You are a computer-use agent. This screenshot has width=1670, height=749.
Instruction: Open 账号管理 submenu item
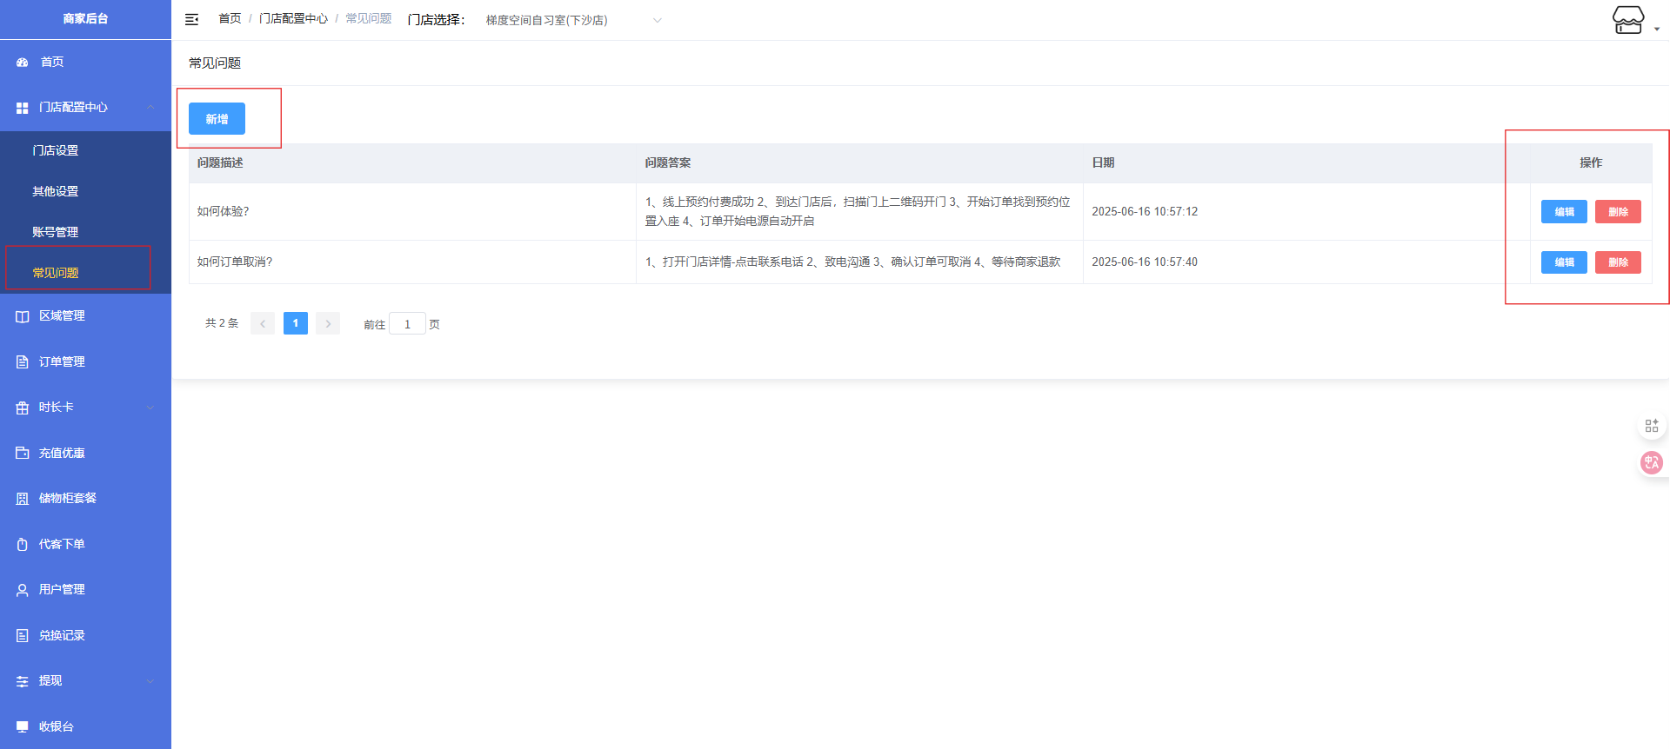pyautogui.click(x=85, y=233)
